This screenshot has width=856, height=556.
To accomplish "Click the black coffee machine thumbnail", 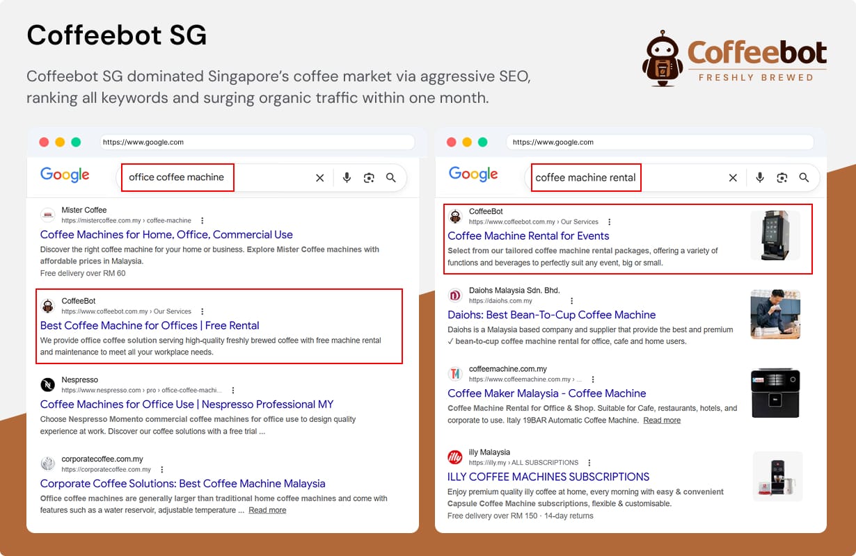I will point(775,393).
